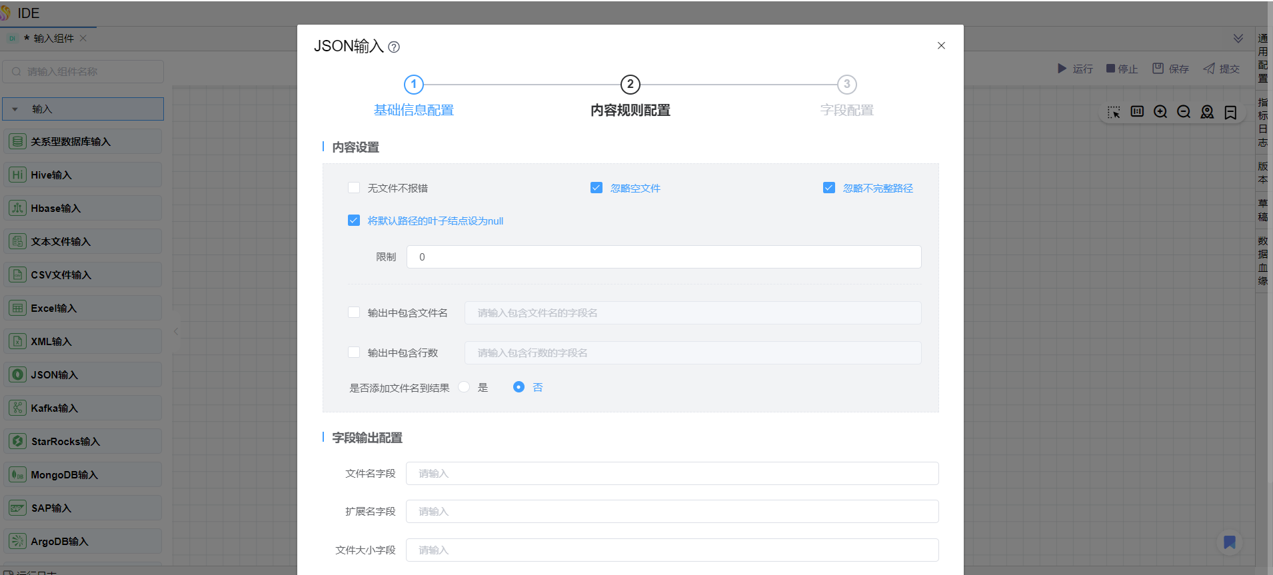The height and width of the screenshot is (575, 1273).
Task: Click the MongoDB输入 component icon
Action: tap(17, 474)
